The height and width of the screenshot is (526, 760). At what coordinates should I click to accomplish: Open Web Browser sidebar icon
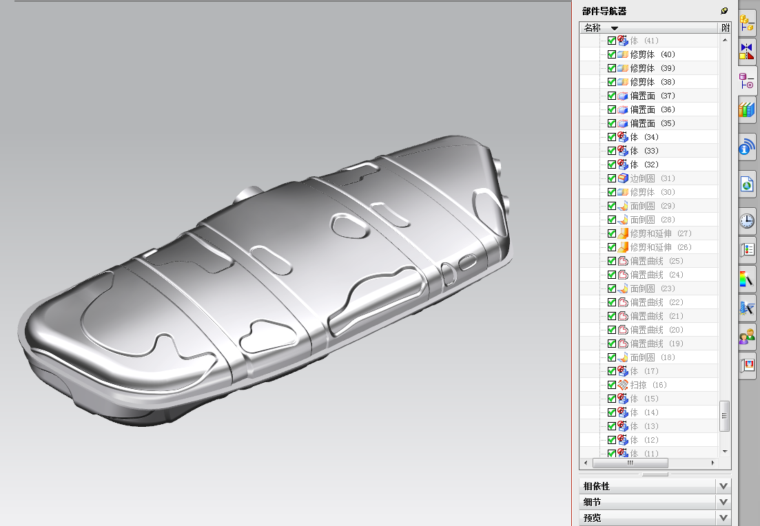tap(747, 184)
